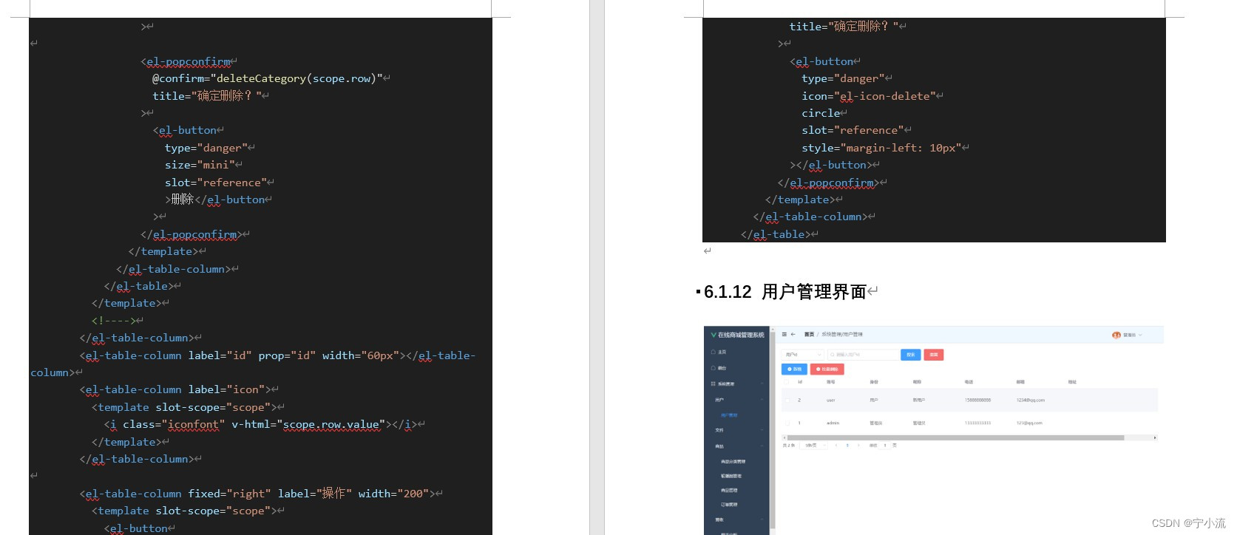This screenshot has height=535, width=1237.
Task: Click the search magnifier icon in the input
Action: 833,355
